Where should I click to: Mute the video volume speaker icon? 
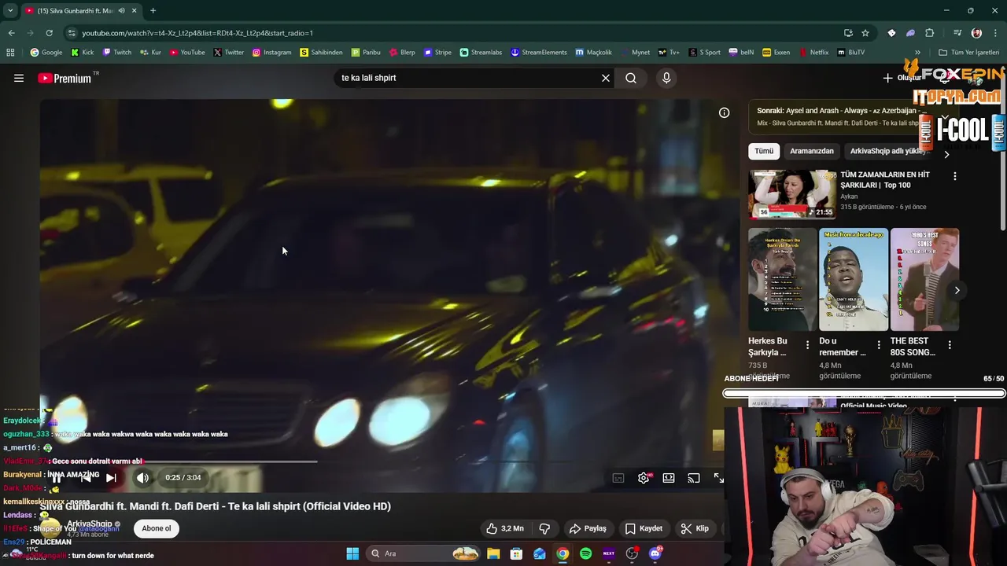[x=142, y=477]
